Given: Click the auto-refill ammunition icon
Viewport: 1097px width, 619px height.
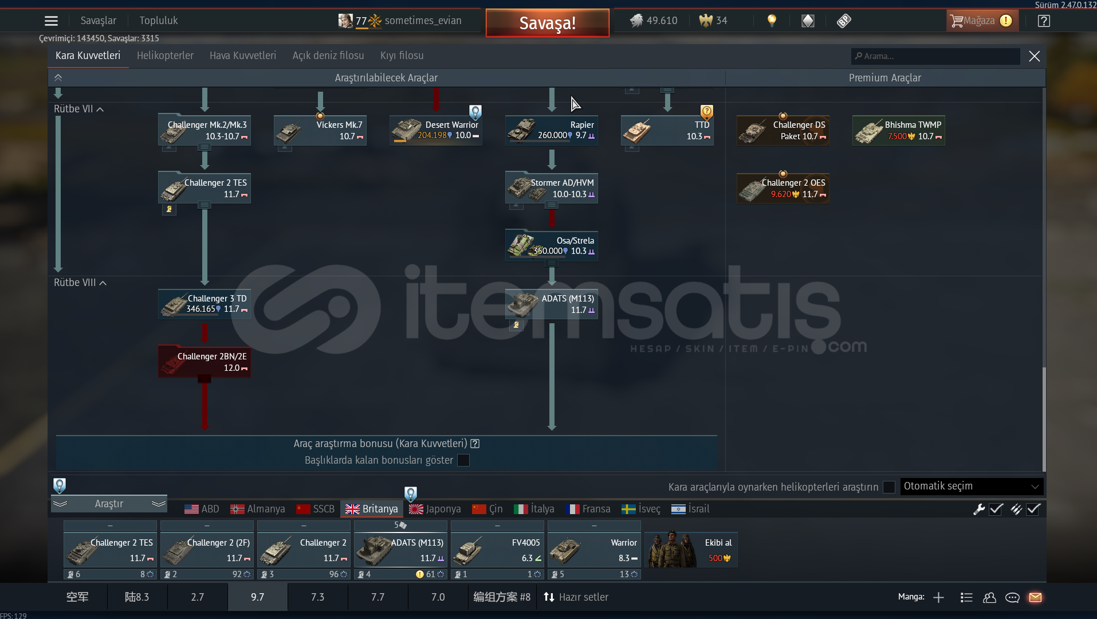Looking at the screenshot, I should click(x=1016, y=509).
